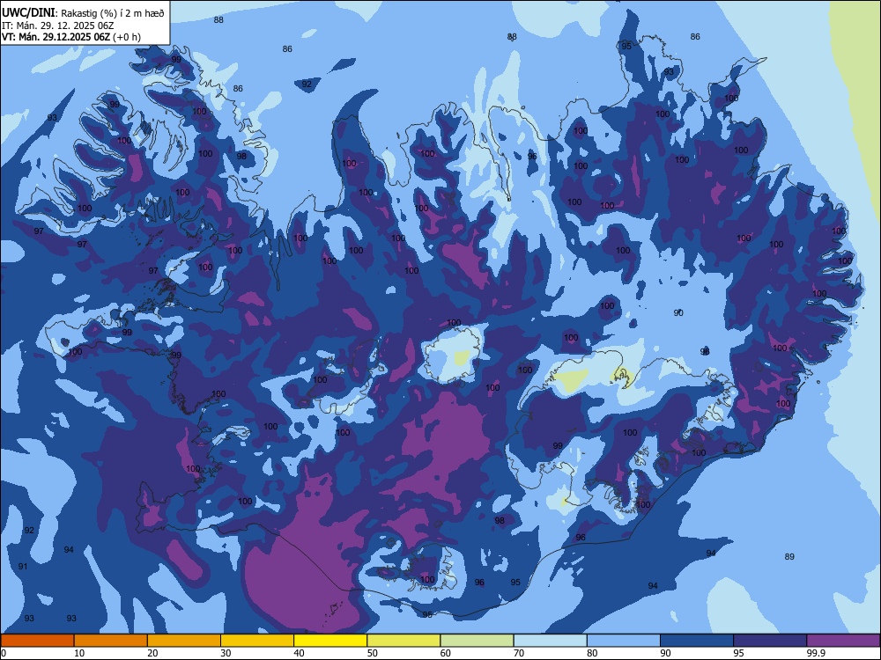Image resolution: width=881 pixels, height=660 pixels.
Task: Click the orange 10–20 legend swatch
Action: point(111,641)
